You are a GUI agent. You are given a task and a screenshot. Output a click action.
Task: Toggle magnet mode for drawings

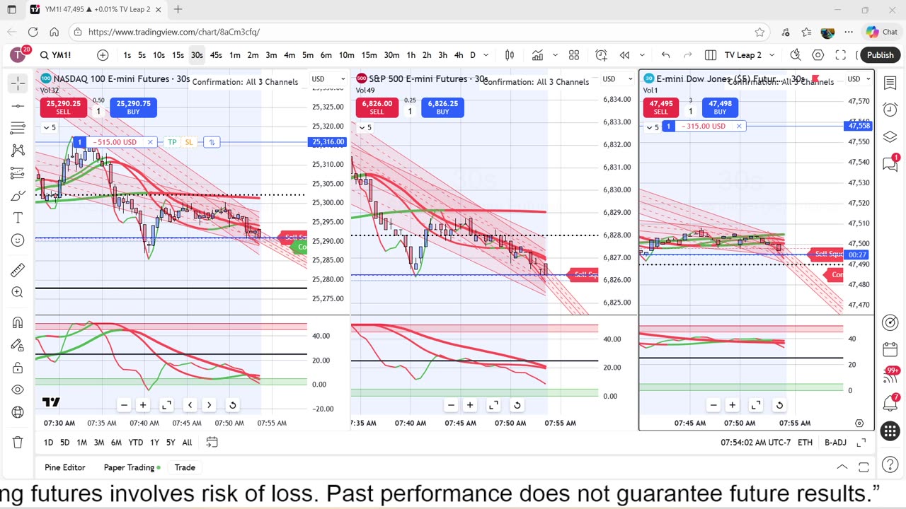tap(18, 322)
